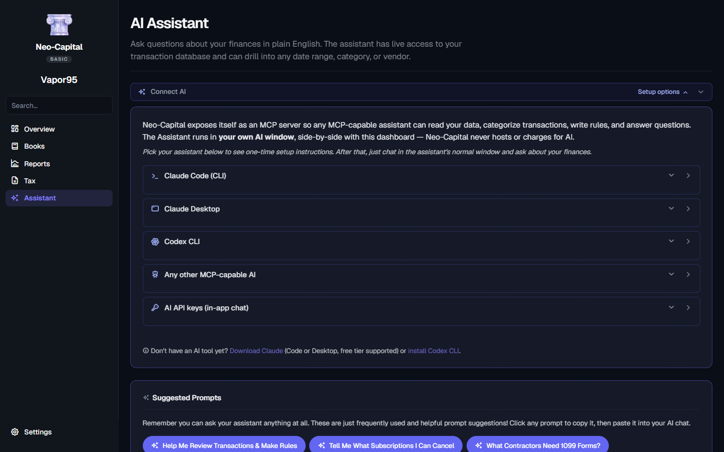Click the Settings gear icon
The height and width of the screenshot is (452, 724).
(x=15, y=432)
